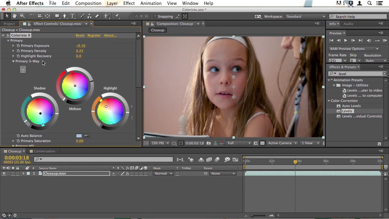Toggle Colorista II effect fx switch
Image resolution: width=389 pixels, height=219 pixels.
[8, 35]
